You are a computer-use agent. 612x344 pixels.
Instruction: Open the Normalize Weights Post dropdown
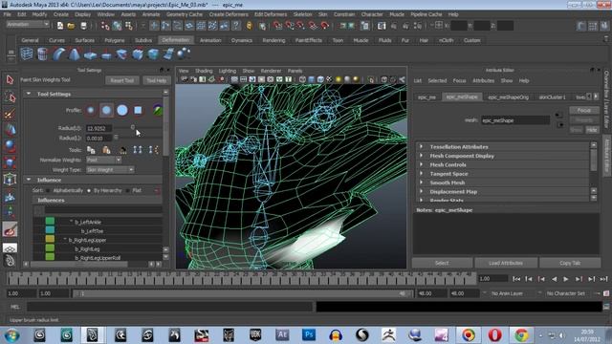pos(104,160)
